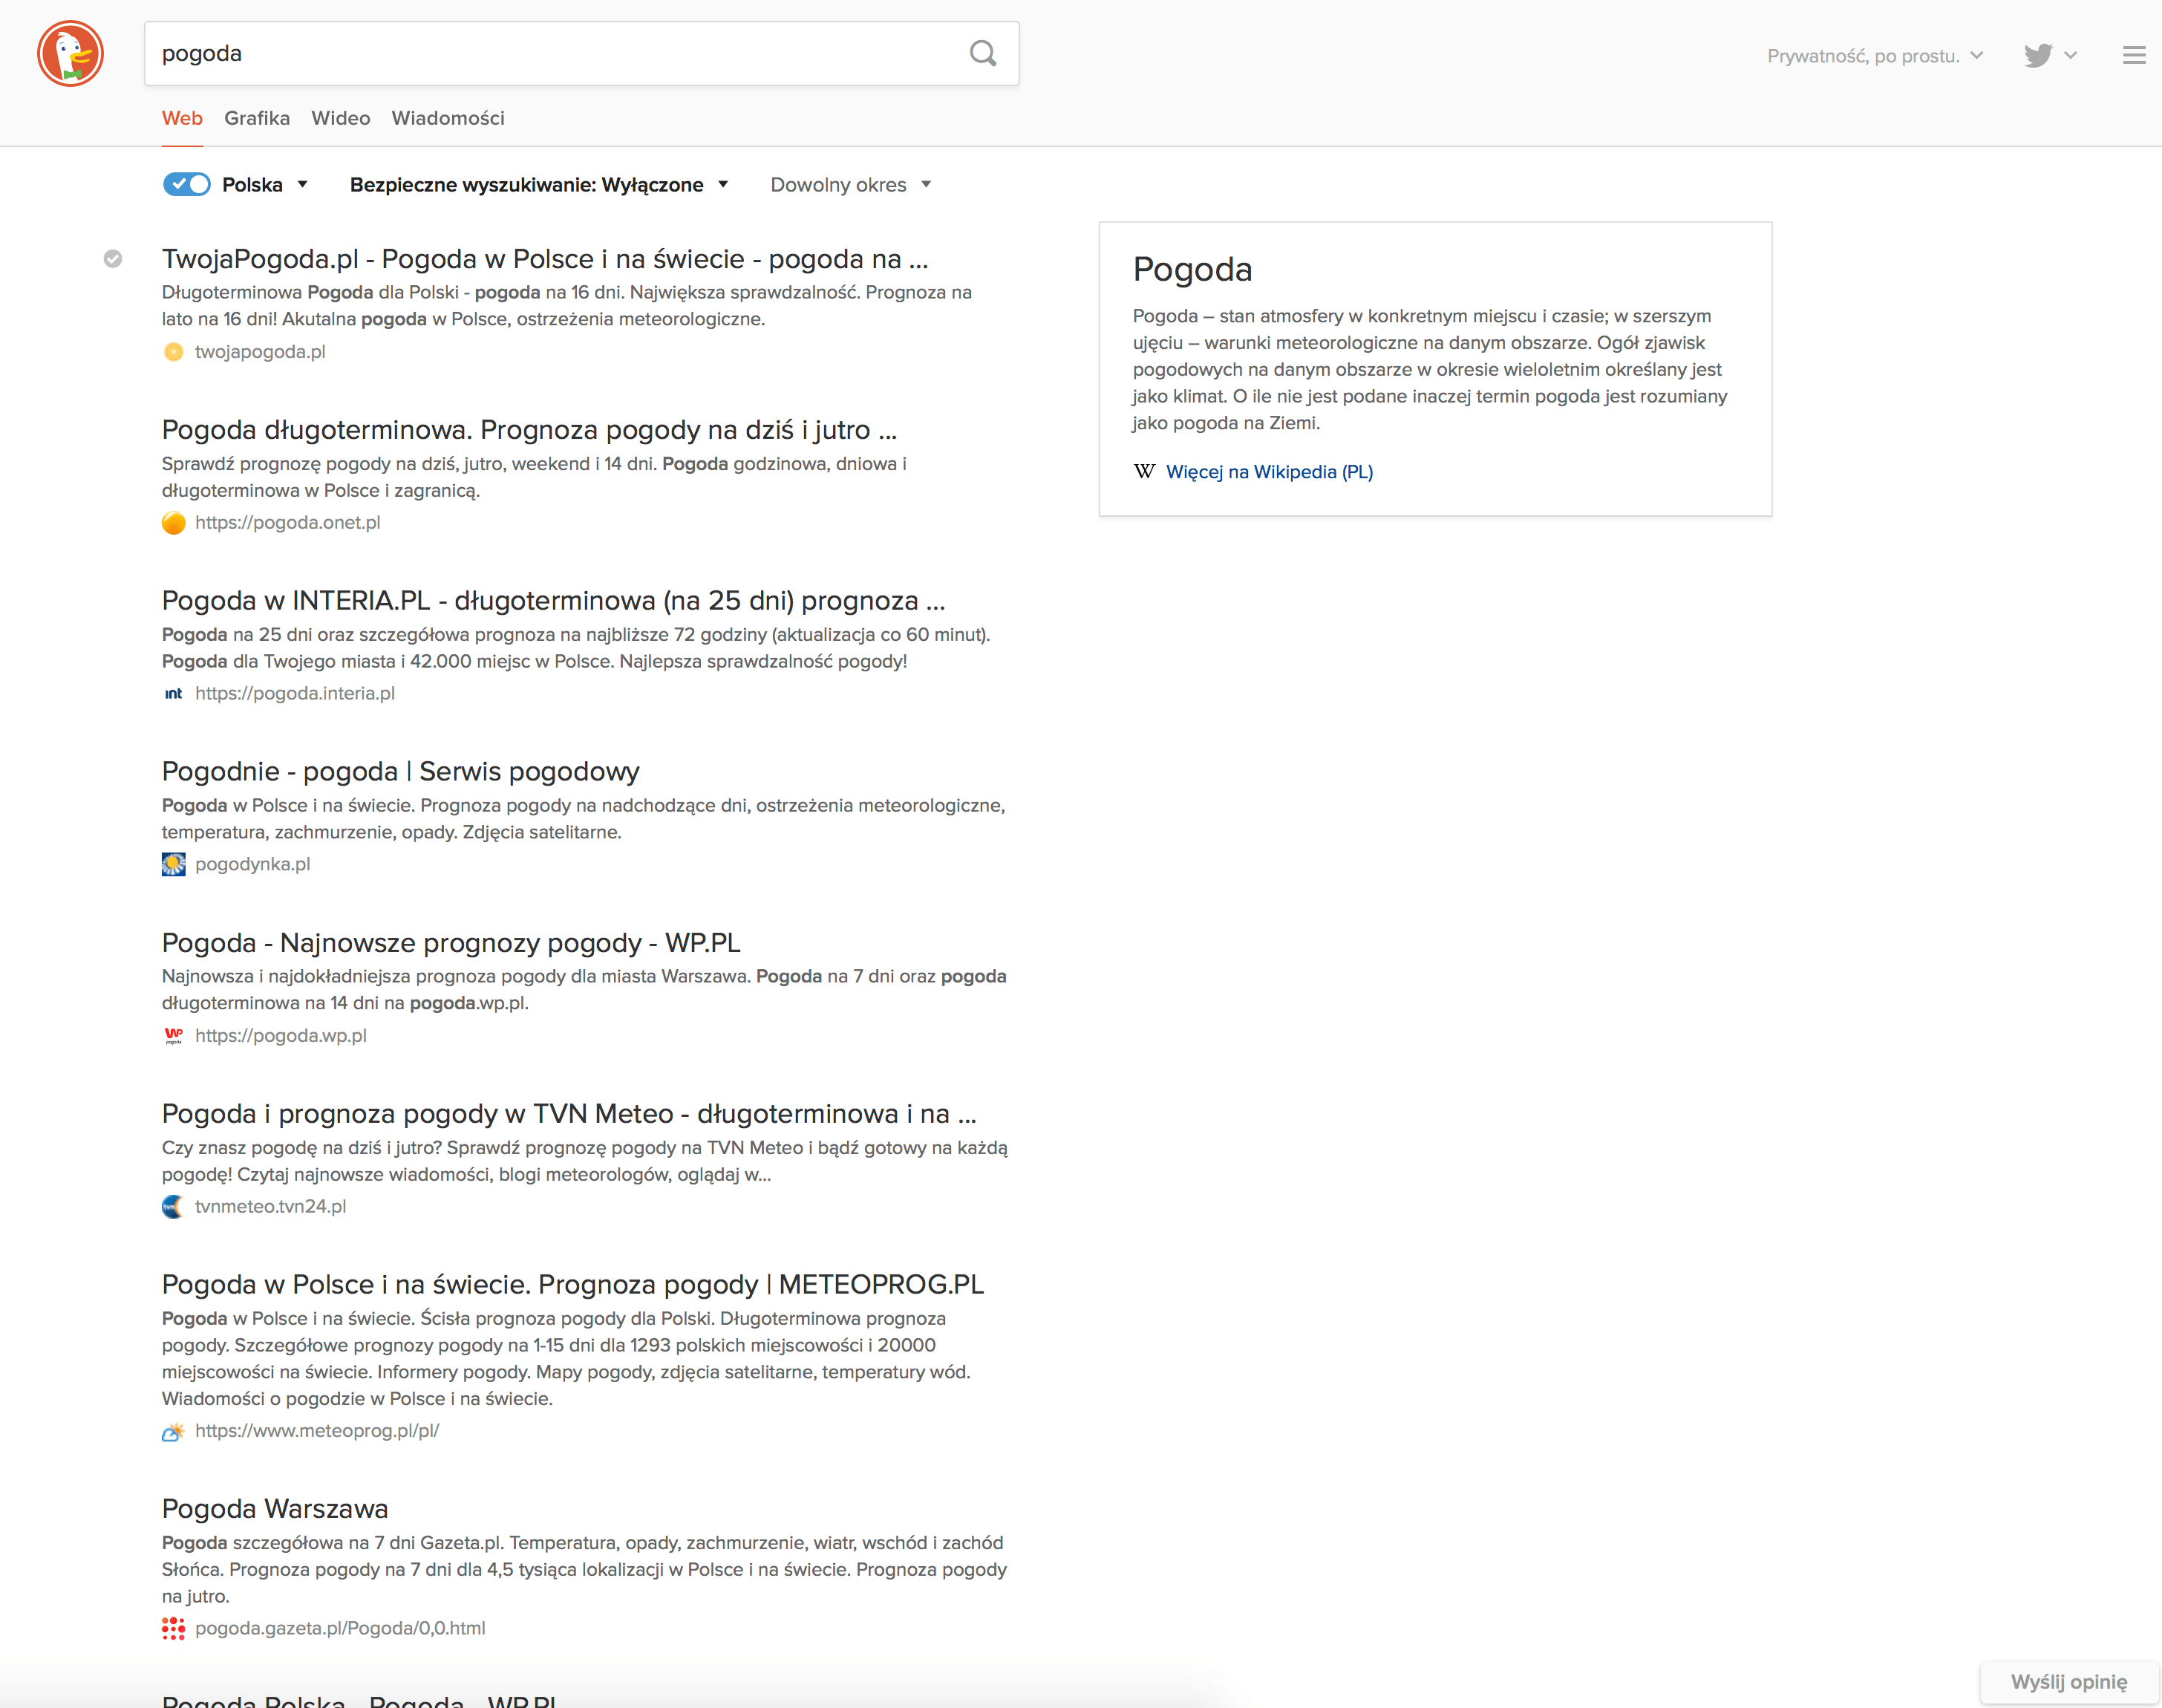Click the WP red favicon
The height and width of the screenshot is (1708, 2162).
point(174,1036)
